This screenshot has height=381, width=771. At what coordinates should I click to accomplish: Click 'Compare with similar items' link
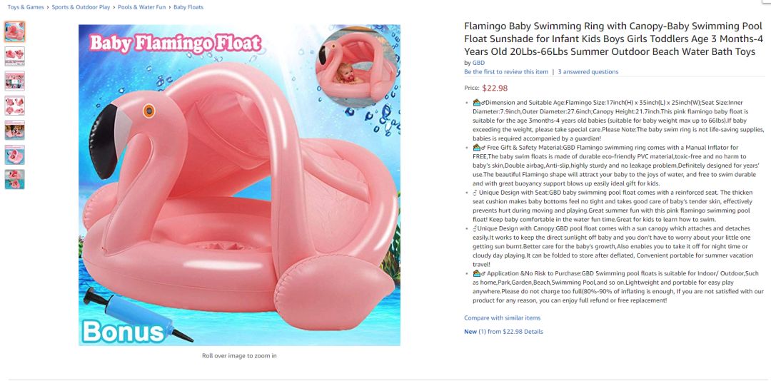(x=502, y=318)
